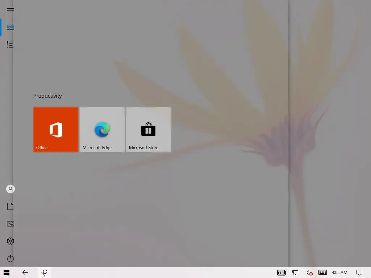Open News and interests taskbar icon
Screen dimensions: 371x278
point(281,273)
